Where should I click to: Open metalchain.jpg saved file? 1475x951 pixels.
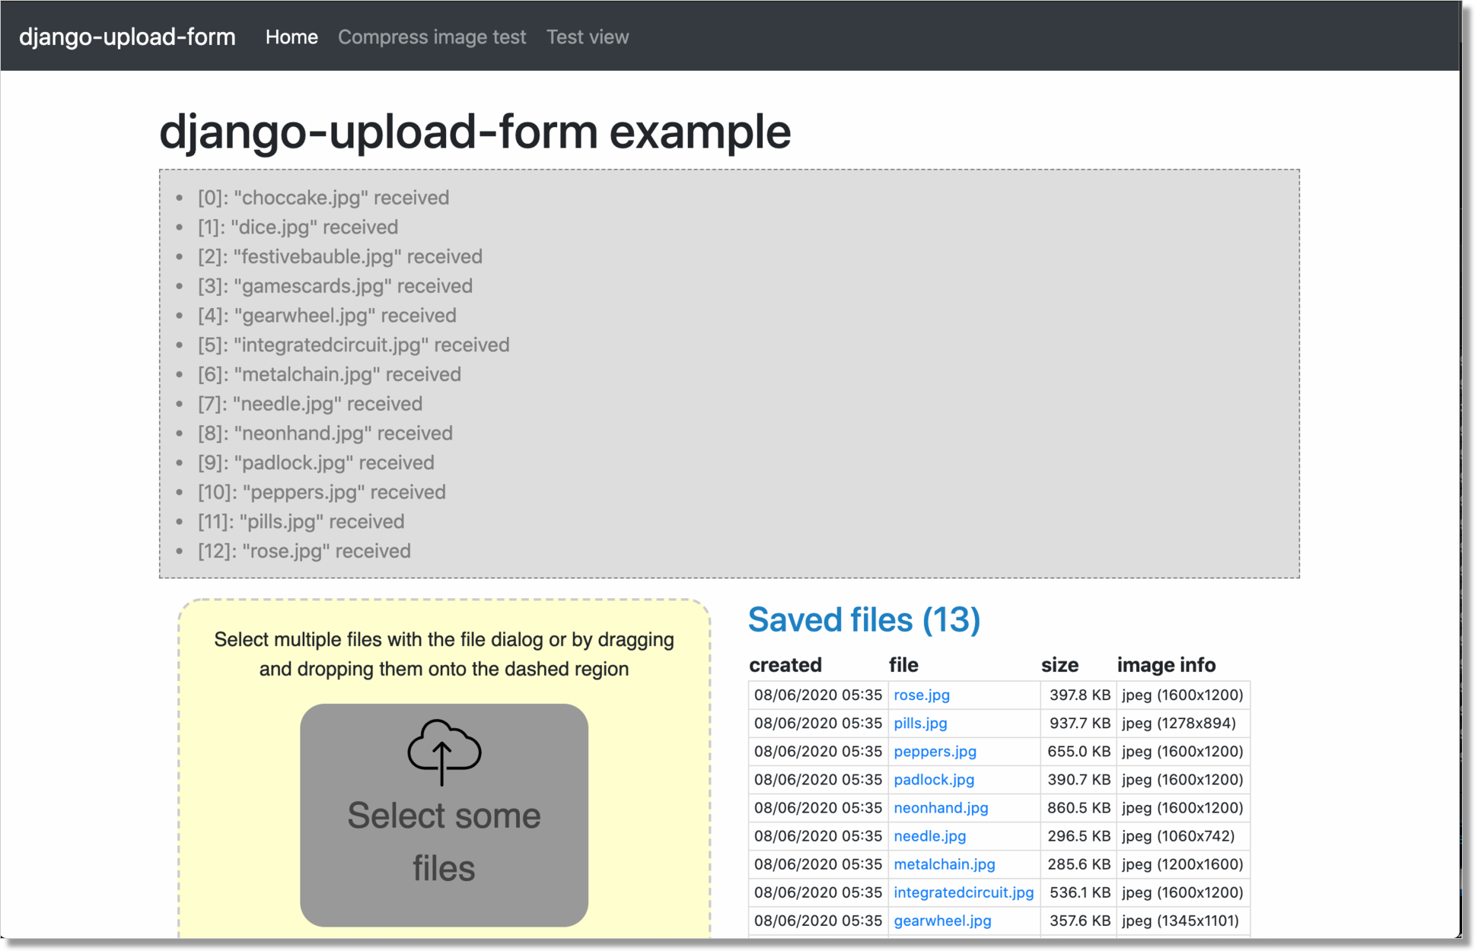coord(944,864)
